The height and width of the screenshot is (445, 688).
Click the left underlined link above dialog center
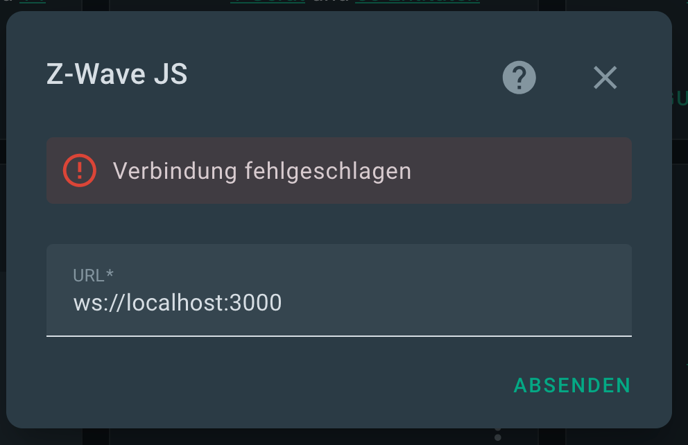pyautogui.click(x=267, y=2)
